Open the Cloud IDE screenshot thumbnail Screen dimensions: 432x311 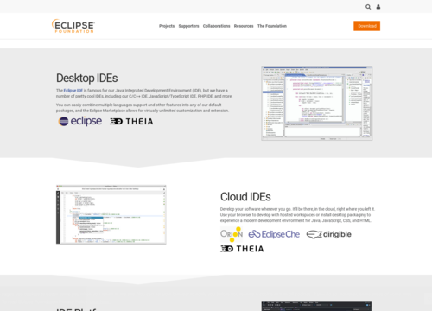pyautogui.click(x=111, y=215)
